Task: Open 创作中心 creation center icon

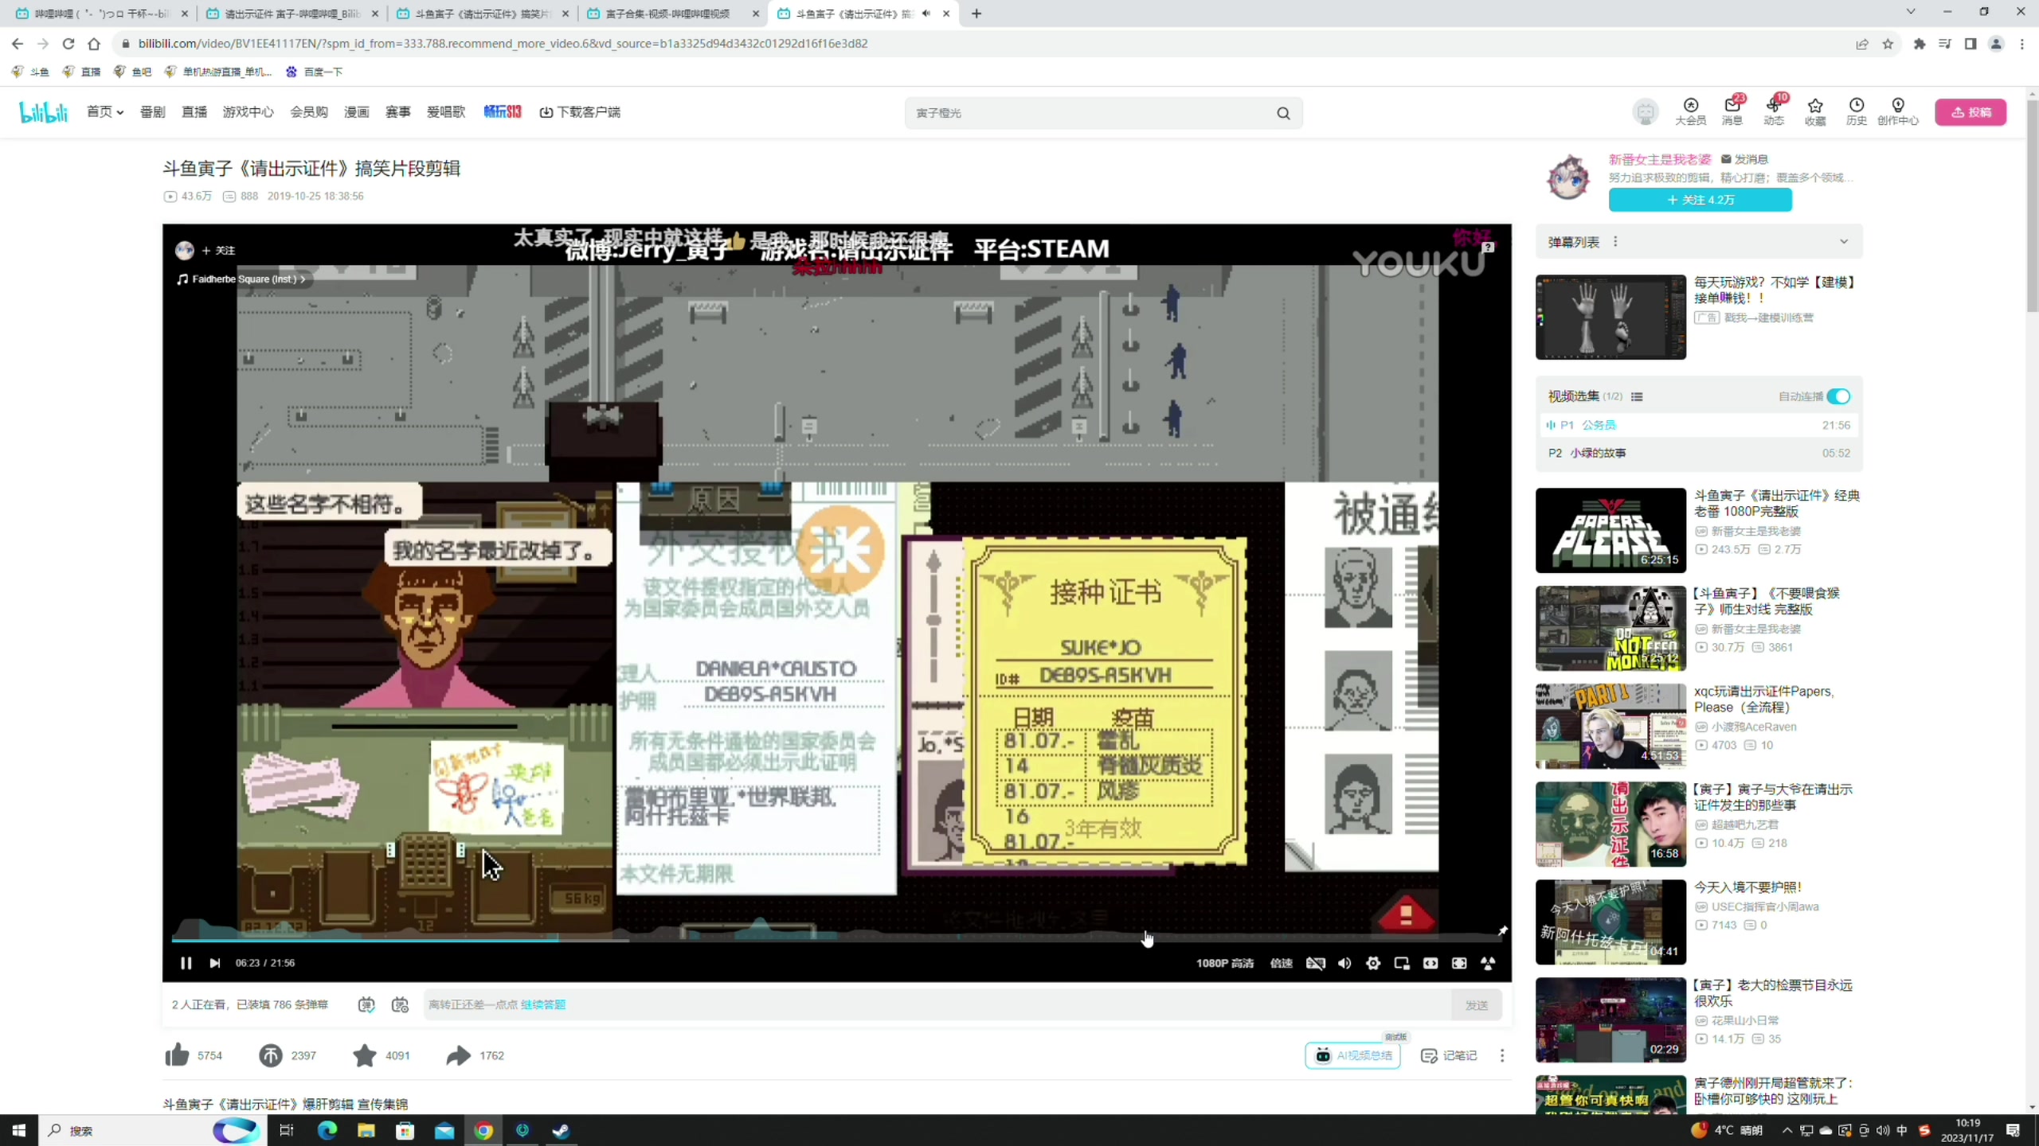Action: pos(1897,111)
